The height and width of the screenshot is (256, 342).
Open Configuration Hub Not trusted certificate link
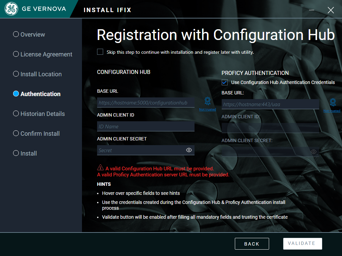coord(207,110)
